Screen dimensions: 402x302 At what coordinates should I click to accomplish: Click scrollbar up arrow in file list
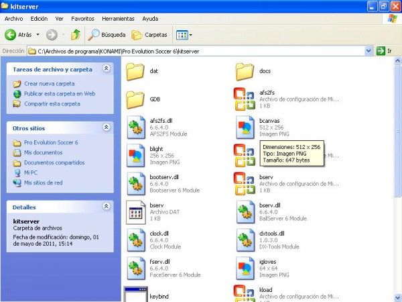[397, 61]
